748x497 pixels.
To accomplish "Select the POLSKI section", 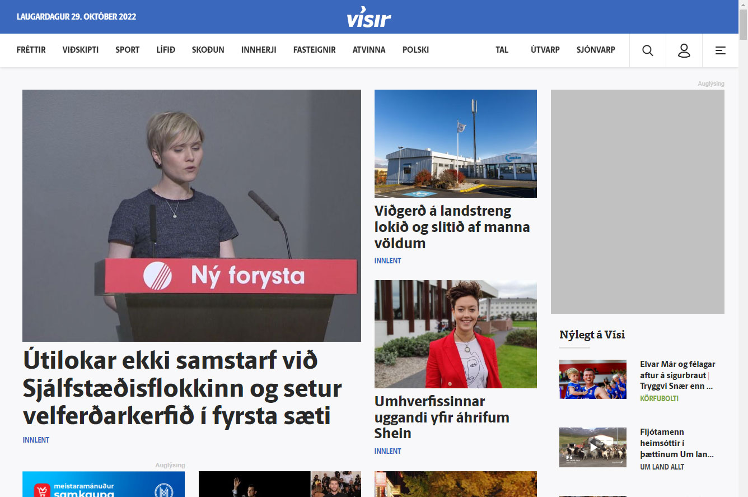I will tap(415, 50).
